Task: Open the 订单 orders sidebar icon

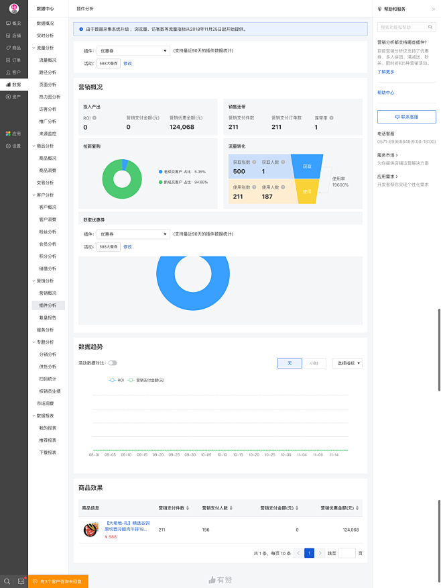Action: pos(8,60)
